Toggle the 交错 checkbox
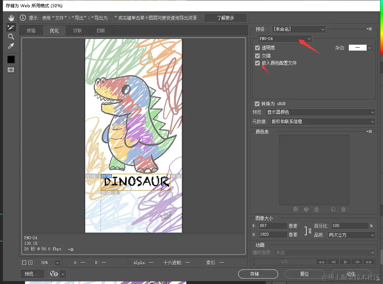Screen dimensions: 383x284 pyautogui.click(x=257, y=56)
